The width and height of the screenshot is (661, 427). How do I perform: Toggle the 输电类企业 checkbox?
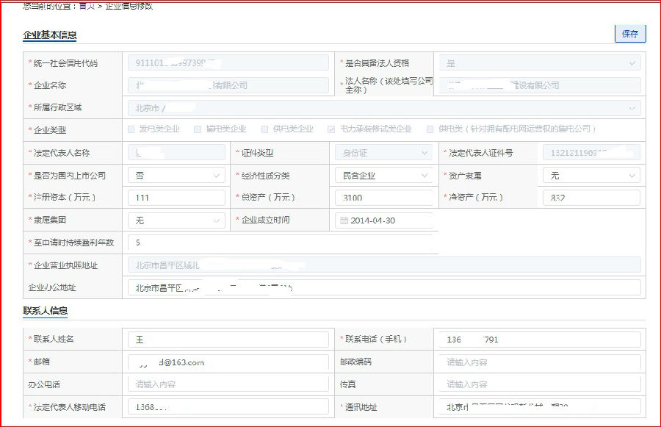click(x=198, y=129)
